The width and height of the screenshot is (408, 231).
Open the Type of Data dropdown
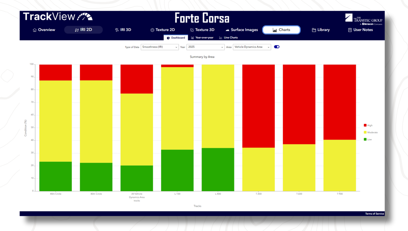coord(160,47)
